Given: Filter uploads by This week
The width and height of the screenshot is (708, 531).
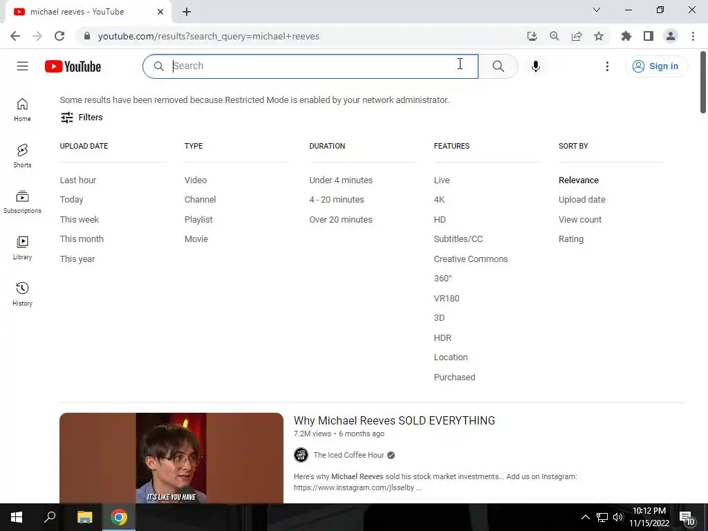Looking at the screenshot, I should click(x=80, y=219).
